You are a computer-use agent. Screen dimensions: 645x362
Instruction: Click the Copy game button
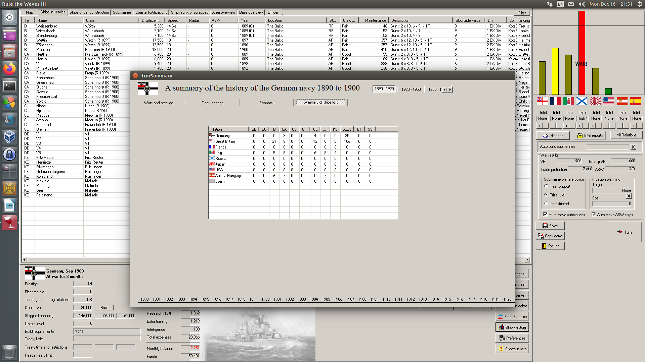pos(550,236)
